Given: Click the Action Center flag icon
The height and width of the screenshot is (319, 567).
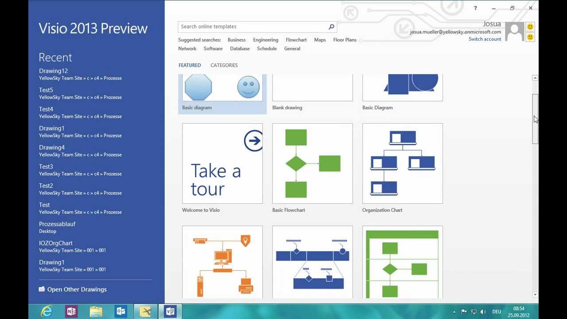Looking at the screenshot, I should [464, 312].
